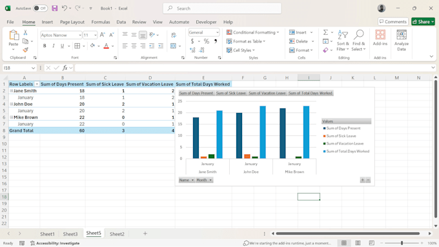Open the Formulas ribbon tab

pos(101,22)
